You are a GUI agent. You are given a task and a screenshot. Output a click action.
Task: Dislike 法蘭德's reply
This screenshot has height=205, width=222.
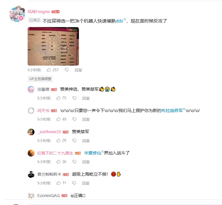74,98
